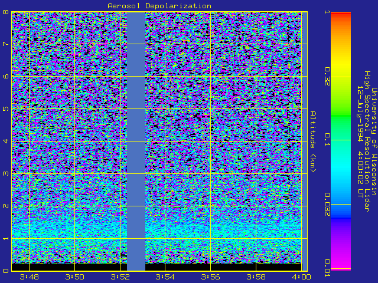This screenshot has width=378, height=283.
Task: Select time axis label 4:00
Action: click(x=301, y=277)
